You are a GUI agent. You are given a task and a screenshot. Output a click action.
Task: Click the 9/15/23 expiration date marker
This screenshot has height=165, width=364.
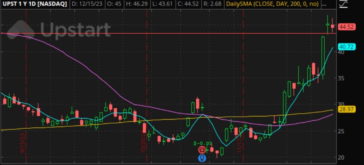coord(23,143)
